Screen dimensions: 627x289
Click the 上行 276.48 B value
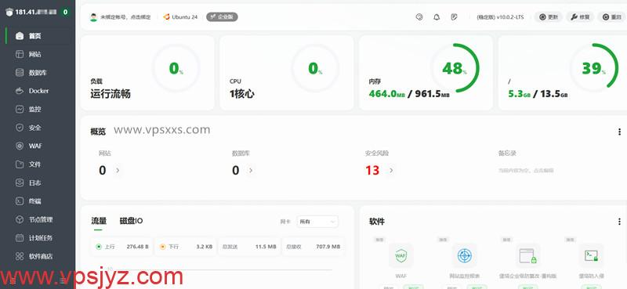pyautogui.click(x=138, y=247)
